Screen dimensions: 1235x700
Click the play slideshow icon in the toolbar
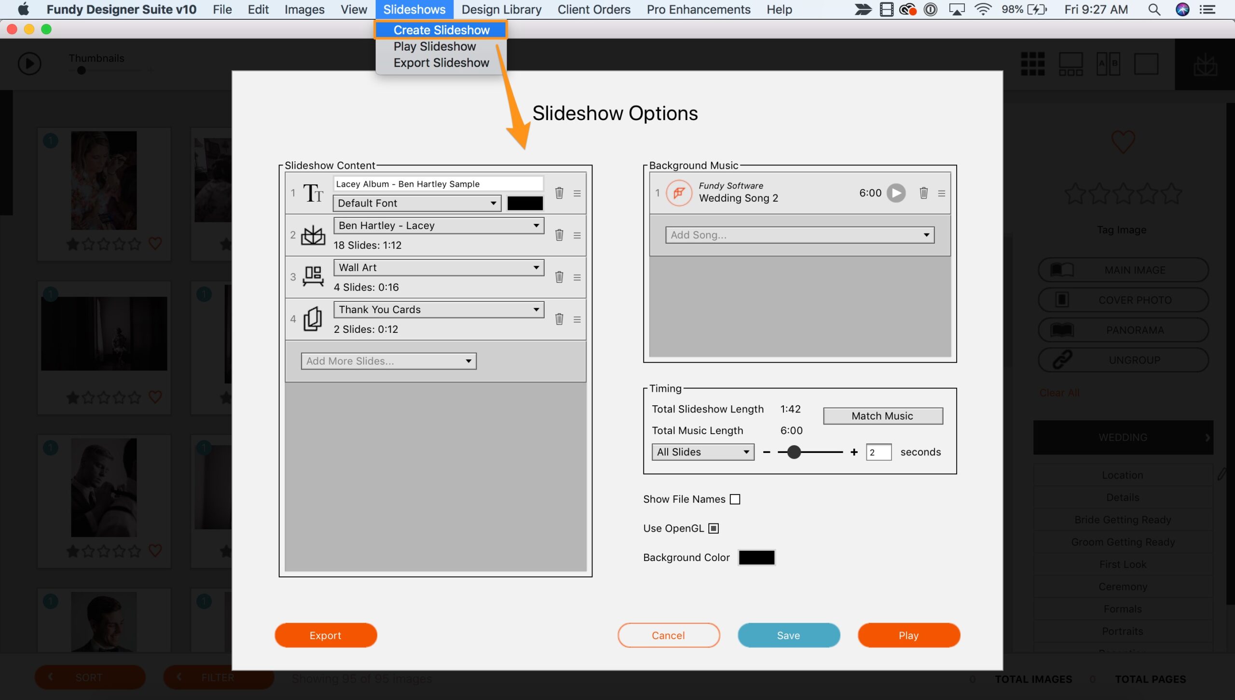pos(29,64)
